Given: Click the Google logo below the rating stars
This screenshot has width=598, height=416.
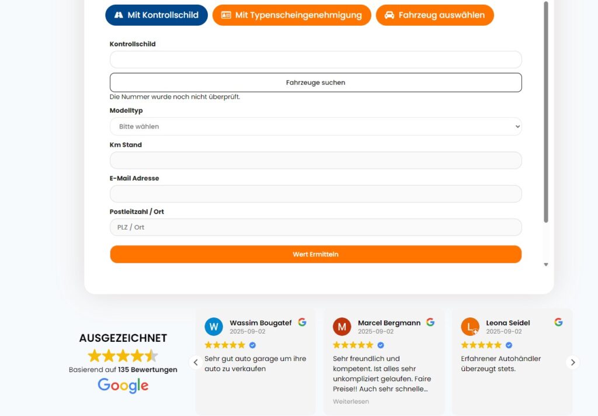Looking at the screenshot, I should [123, 384].
